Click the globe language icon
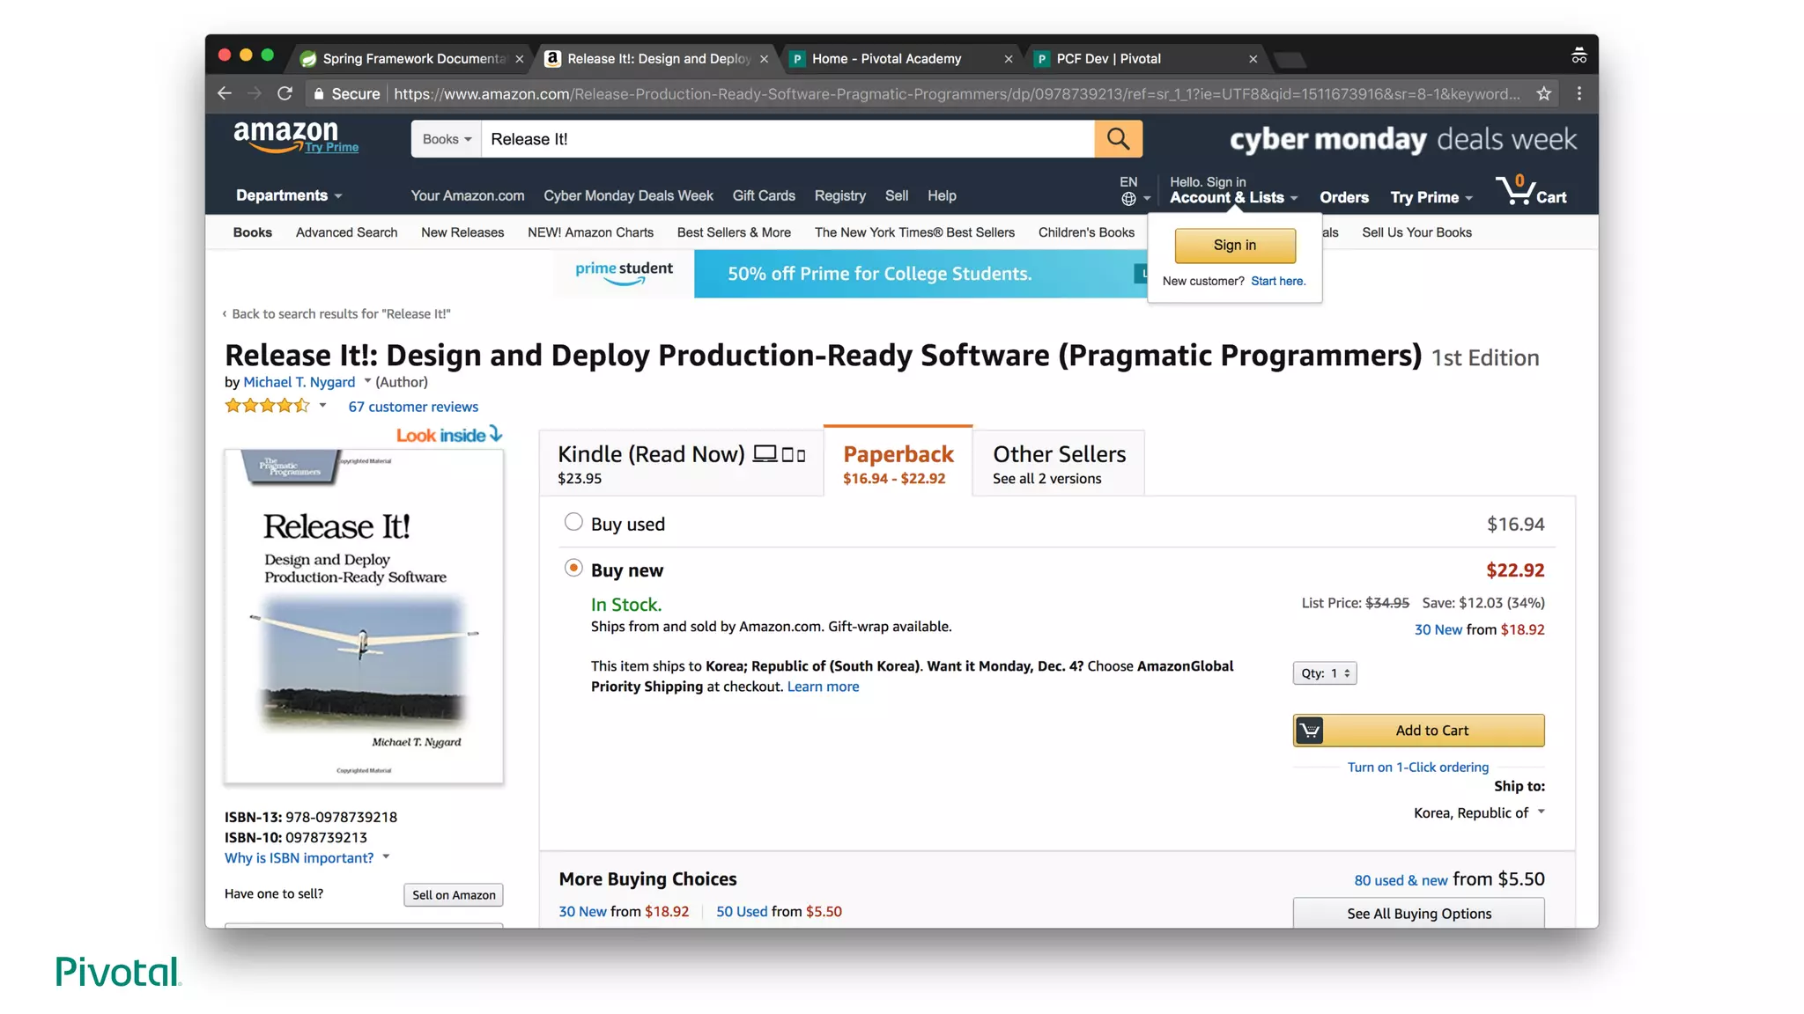Viewport: 1804px width, 1014px height. click(x=1128, y=199)
